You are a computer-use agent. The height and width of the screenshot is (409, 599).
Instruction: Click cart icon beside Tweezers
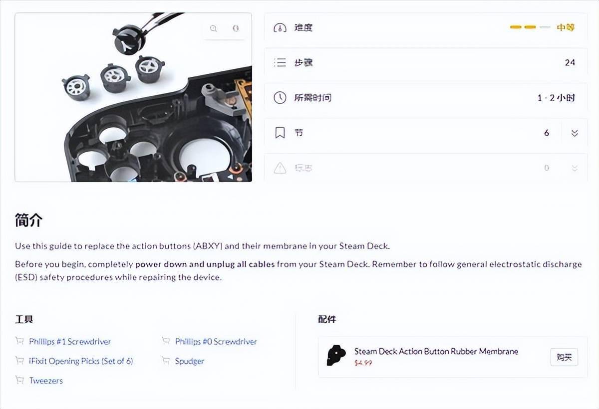tap(19, 380)
